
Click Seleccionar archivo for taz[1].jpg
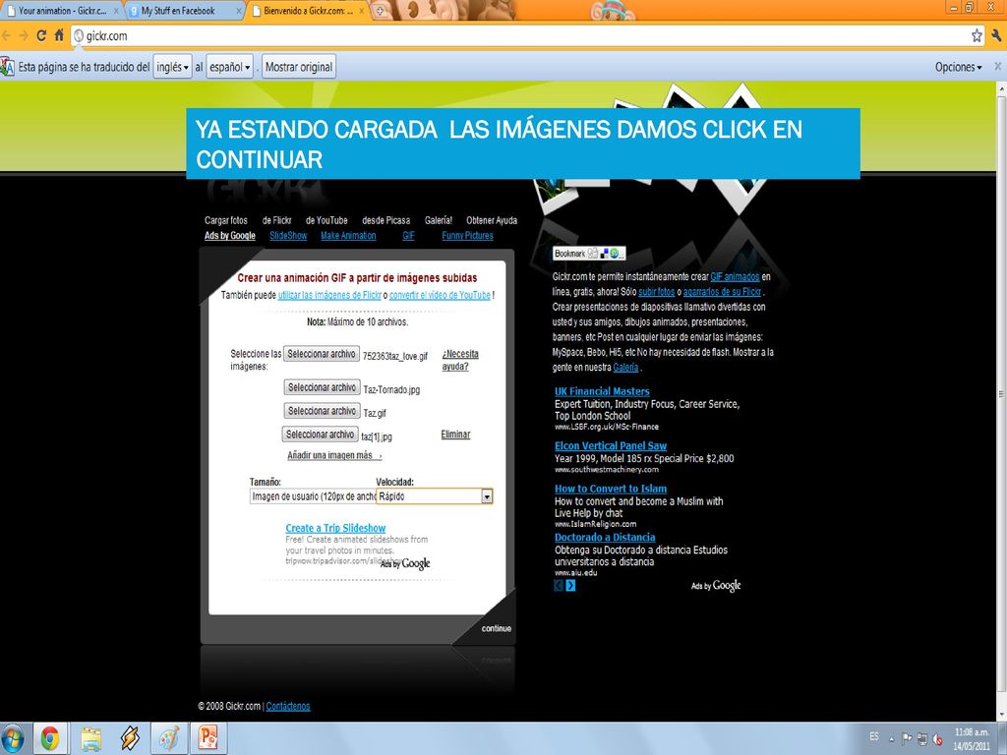[320, 434]
